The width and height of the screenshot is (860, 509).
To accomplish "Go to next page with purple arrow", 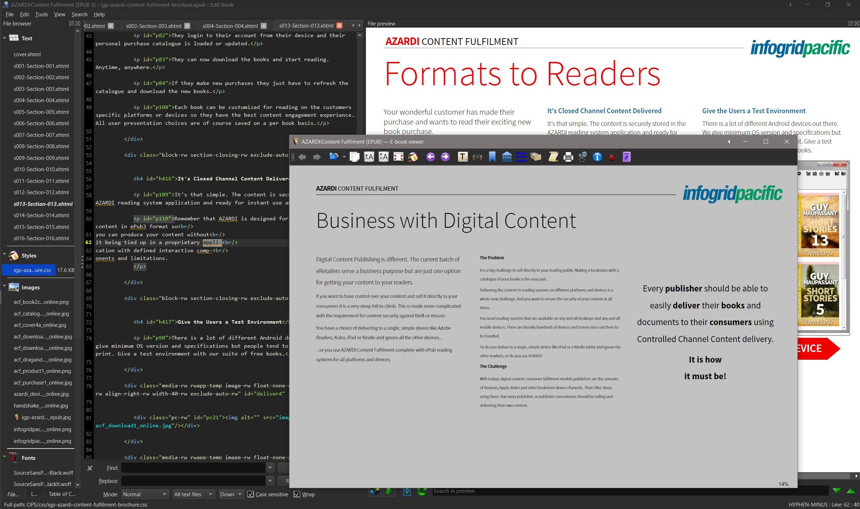I will [445, 157].
